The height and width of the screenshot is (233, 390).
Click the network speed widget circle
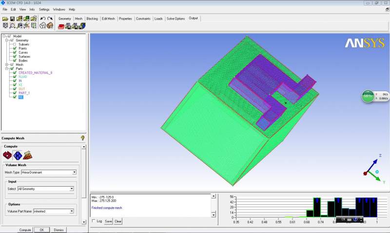click(368, 96)
